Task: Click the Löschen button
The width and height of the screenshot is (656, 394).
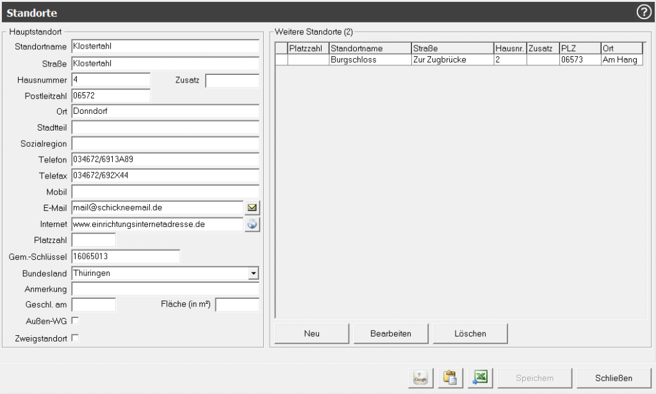Action: (470, 333)
